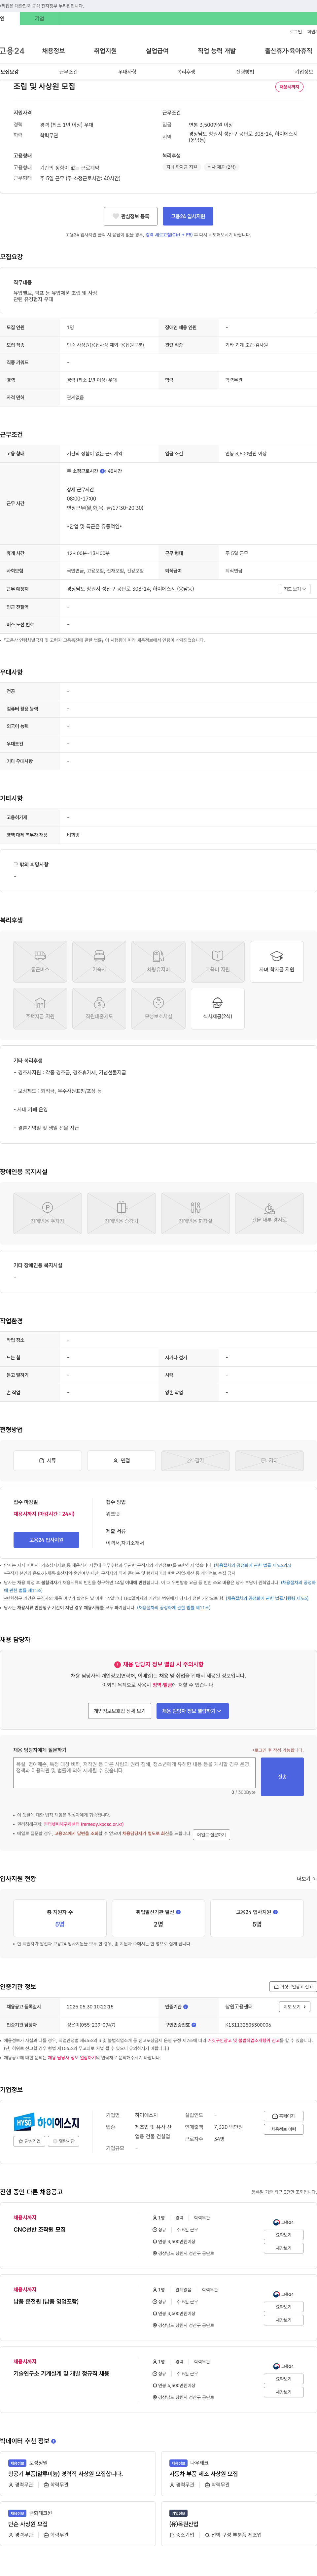The height and width of the screenshot is (2576, 317).
Task: Open the 취업지원 menu
Action: point(105,51)
